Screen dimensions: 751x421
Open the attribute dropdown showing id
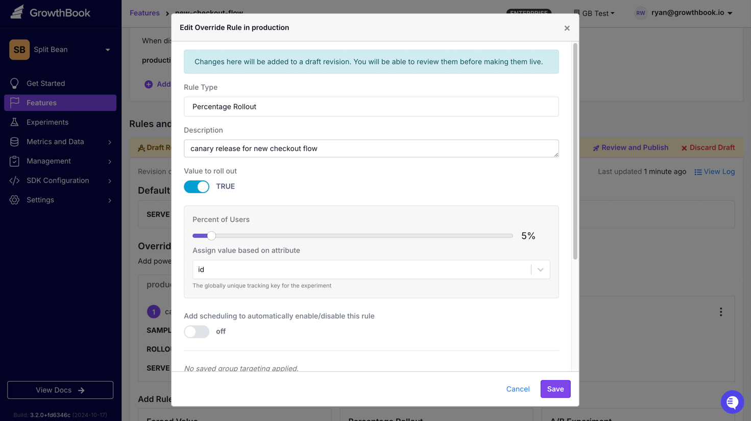click(x=540, y=269)
